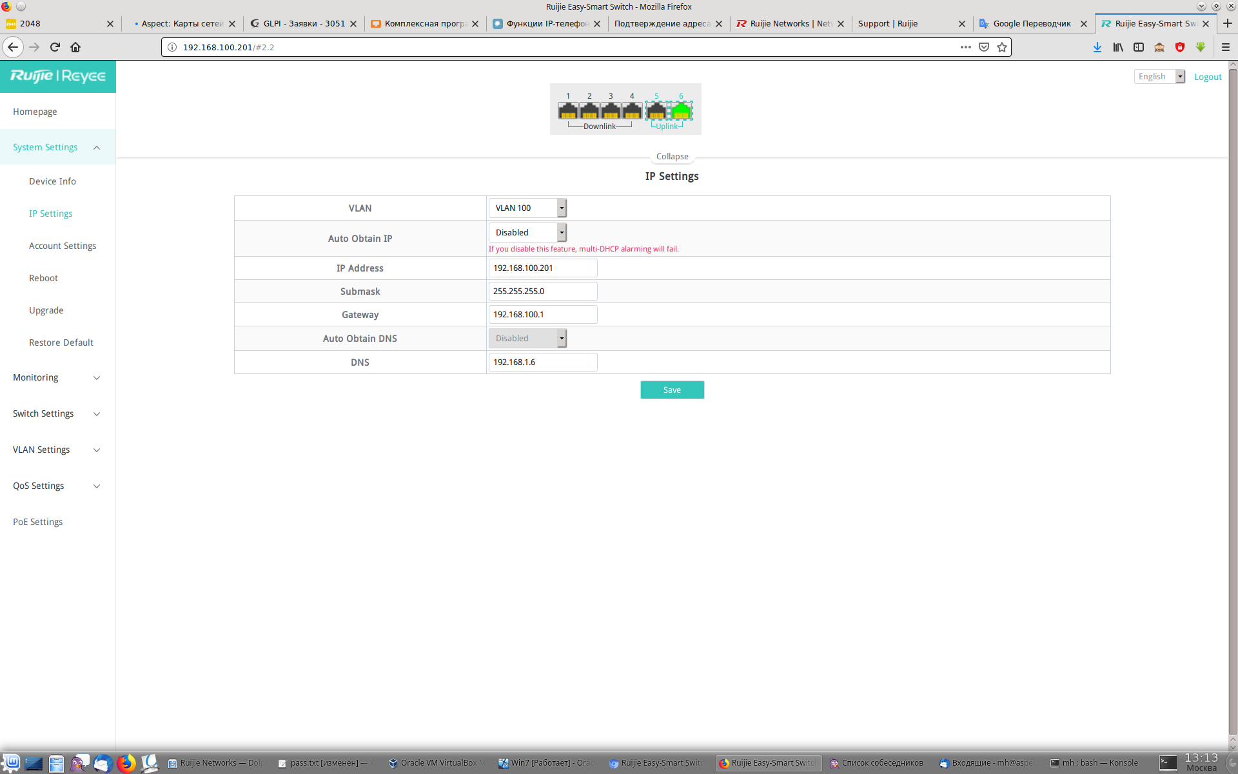Screen dimensions: 1238x774
Task: Click the Ruijie Reyee logo
Action: 58,76
